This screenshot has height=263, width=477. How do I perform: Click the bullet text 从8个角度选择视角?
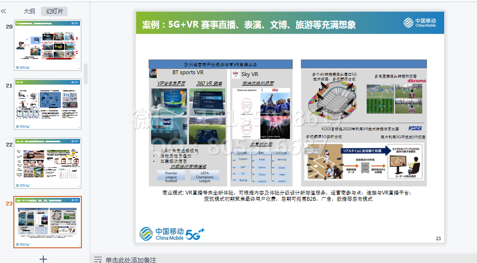(179, 151)
